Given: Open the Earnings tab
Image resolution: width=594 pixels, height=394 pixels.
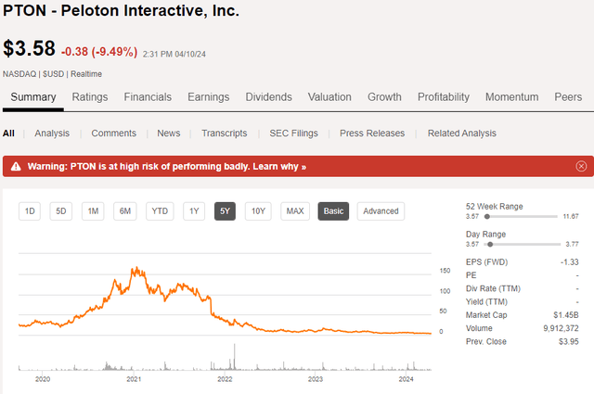Looking at the screenshot, I should [209, 97].
